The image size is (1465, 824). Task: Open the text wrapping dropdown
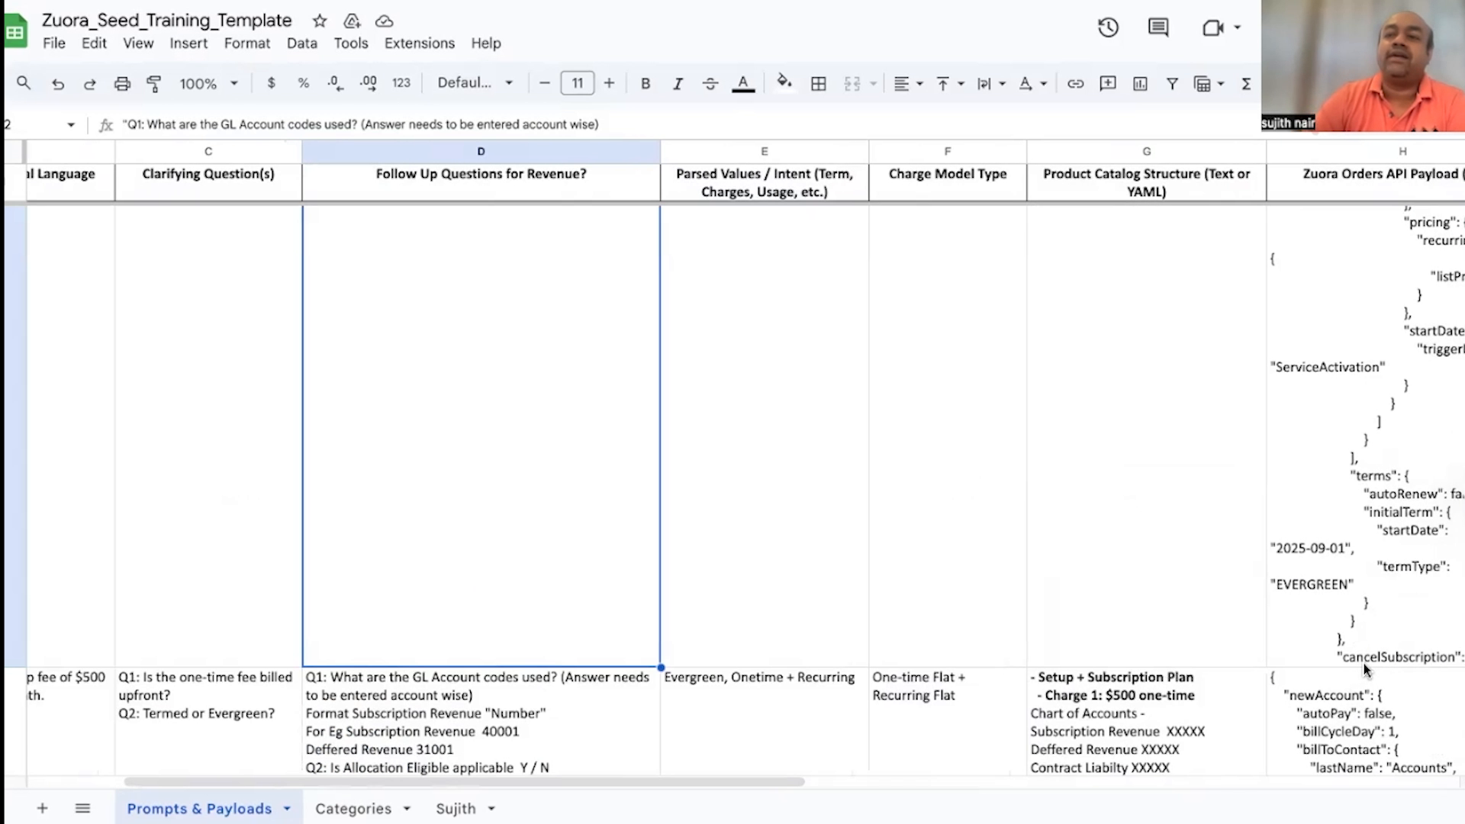pyautogui.click(x=991, y=83)
